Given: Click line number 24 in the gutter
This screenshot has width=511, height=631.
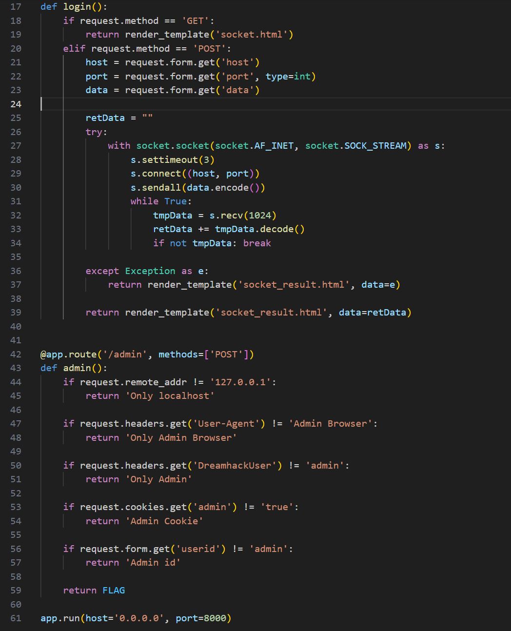Looking at the screenshot, I should [x=16, y=104].
